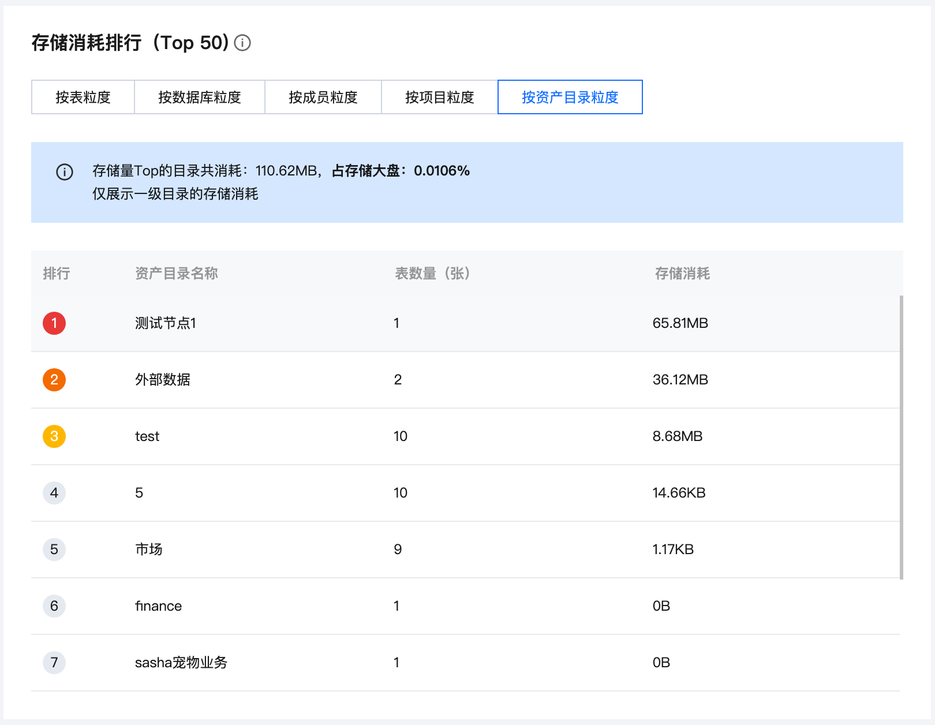Open the 按项目粒度 tab
Image resolution: width=935 pixels, height=725 pixels.
pyautogui.click(x=440, y=97)
